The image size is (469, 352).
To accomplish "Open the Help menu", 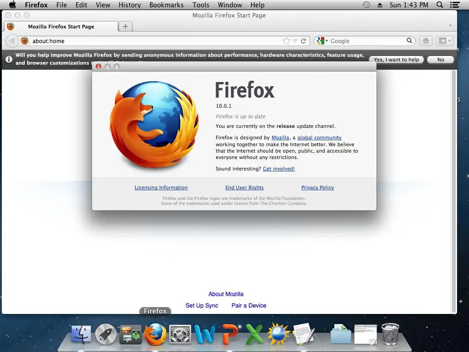I will tap(257, 5).
